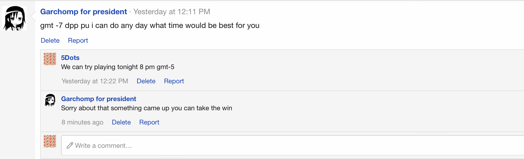This screenshot has width=524, height=159.
Task: Click the avatar next to the comment box
Action: click(50, 141)
